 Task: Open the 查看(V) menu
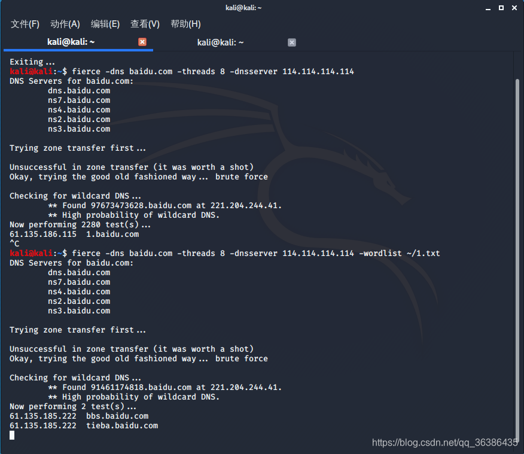145,24
